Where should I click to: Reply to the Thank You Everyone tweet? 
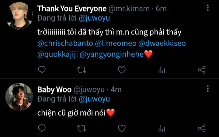point(42,70)
